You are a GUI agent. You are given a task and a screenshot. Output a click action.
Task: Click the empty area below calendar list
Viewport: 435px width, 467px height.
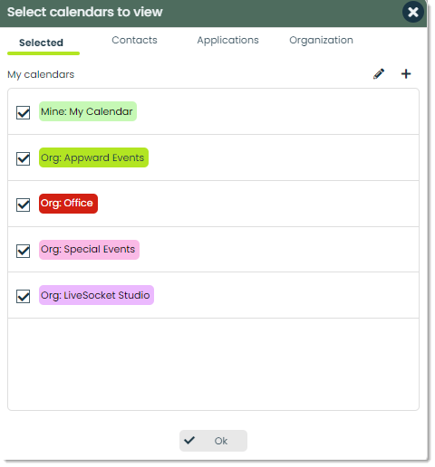pos(213,364)
